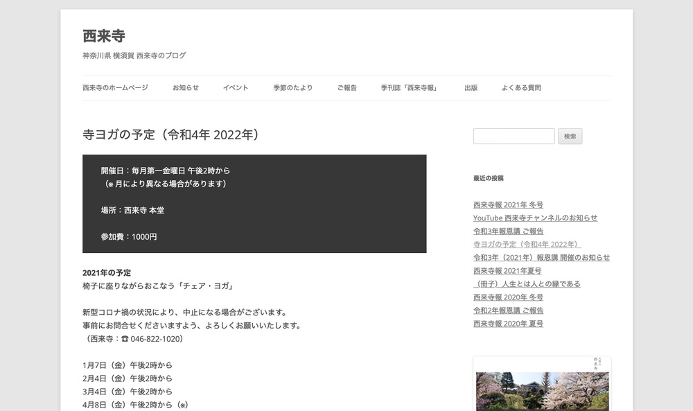This screenshot has height=411, width=693.
Task: Click the sidebar search text field
Action: coord(514,137)
